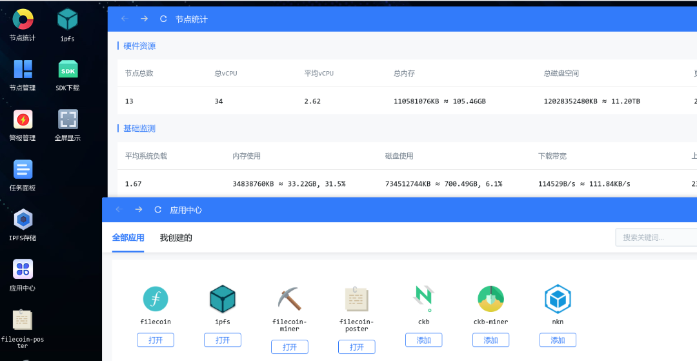
Task: Open the 节点管理 desktop icon
Action: (23, 75)
